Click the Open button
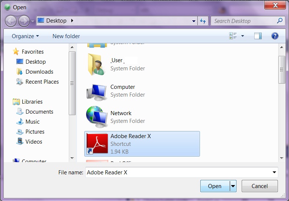 pyautogui.click(x=215, y=186)
